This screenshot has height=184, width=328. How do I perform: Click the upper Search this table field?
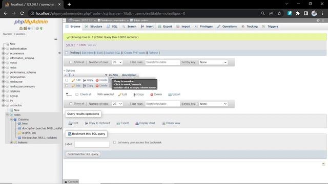click(162, 62)
